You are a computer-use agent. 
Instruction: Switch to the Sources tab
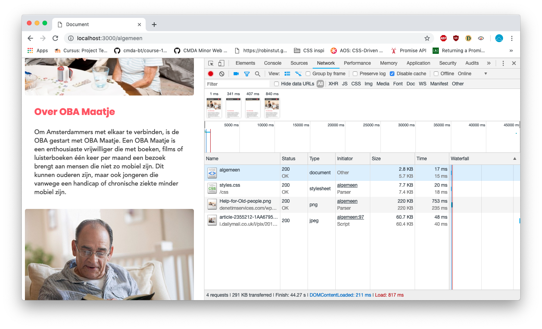point(299,63)
